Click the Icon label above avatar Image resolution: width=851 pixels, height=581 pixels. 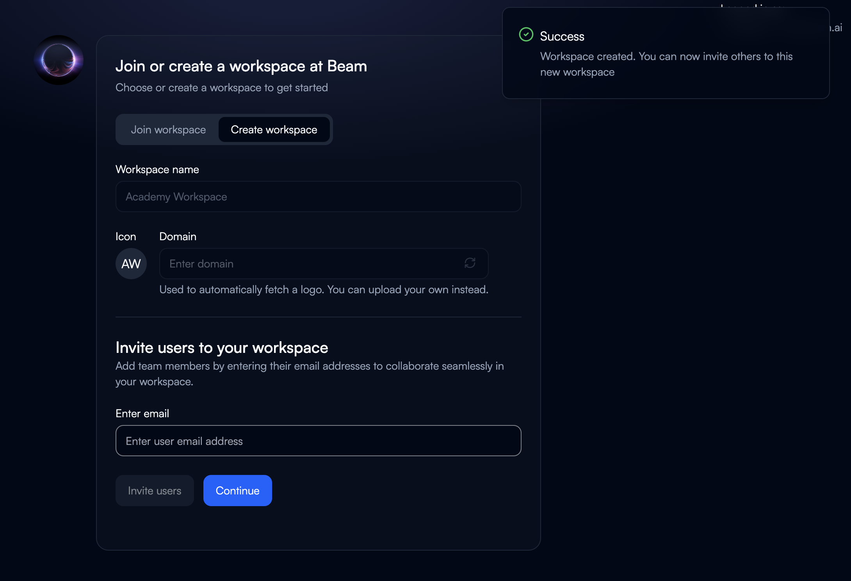click(x=126, y=236)
